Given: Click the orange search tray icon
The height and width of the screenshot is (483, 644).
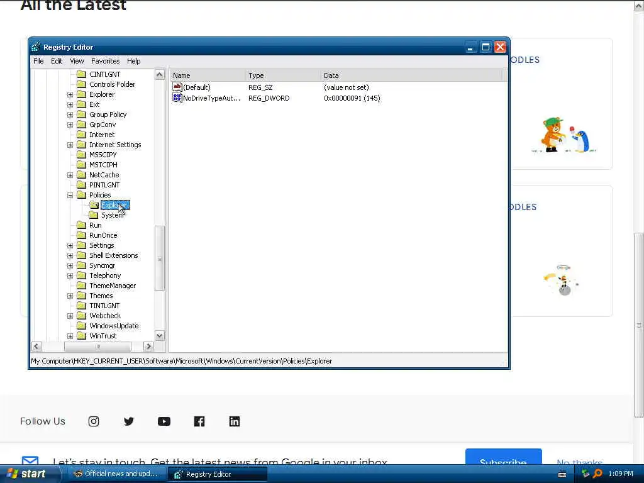Looking at the screenshot, I should (598, 474).
